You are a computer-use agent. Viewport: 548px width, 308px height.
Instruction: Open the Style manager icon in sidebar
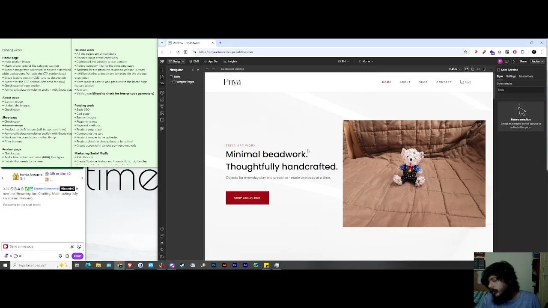(162, 106)
